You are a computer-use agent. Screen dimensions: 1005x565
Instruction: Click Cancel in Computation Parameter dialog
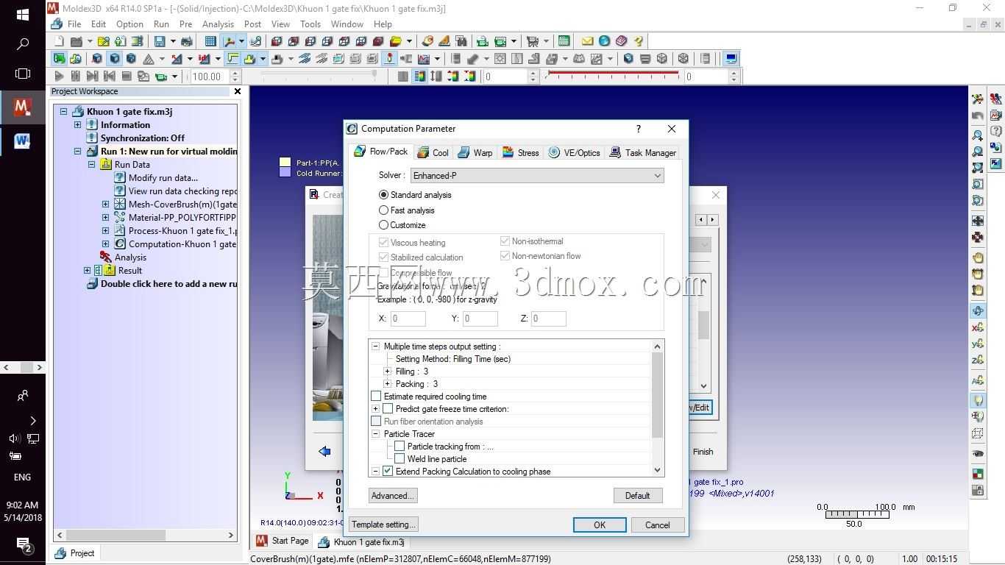[658, 525]
